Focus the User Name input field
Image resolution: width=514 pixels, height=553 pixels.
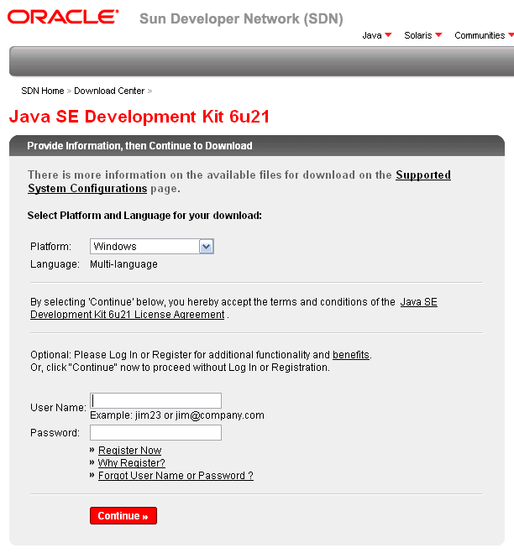(x=155, y=400)
